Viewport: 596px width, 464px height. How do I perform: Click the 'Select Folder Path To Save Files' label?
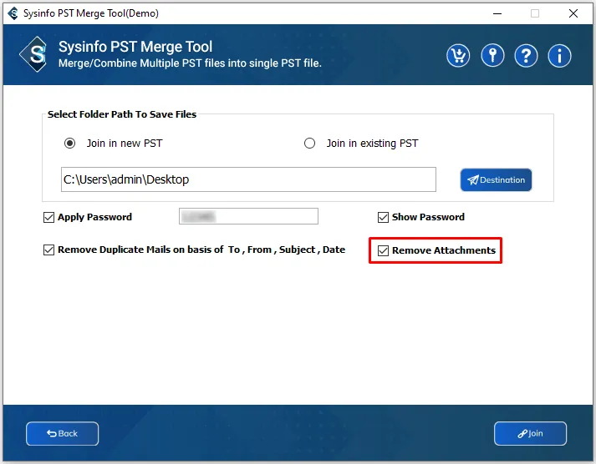pyautogui.click(x=122, y=114)
